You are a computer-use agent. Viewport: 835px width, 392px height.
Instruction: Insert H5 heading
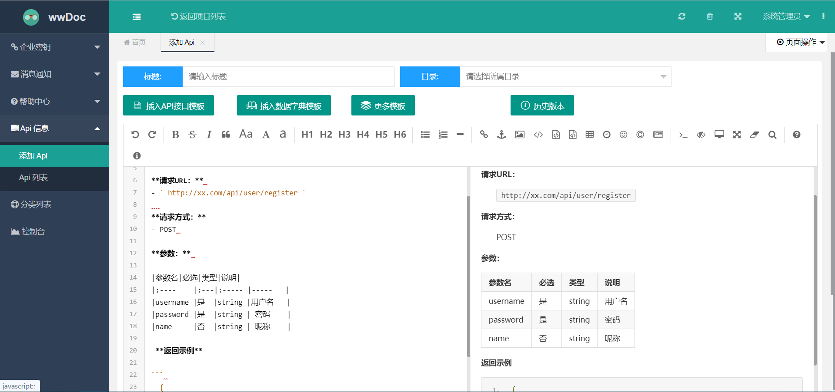point(381,135)
